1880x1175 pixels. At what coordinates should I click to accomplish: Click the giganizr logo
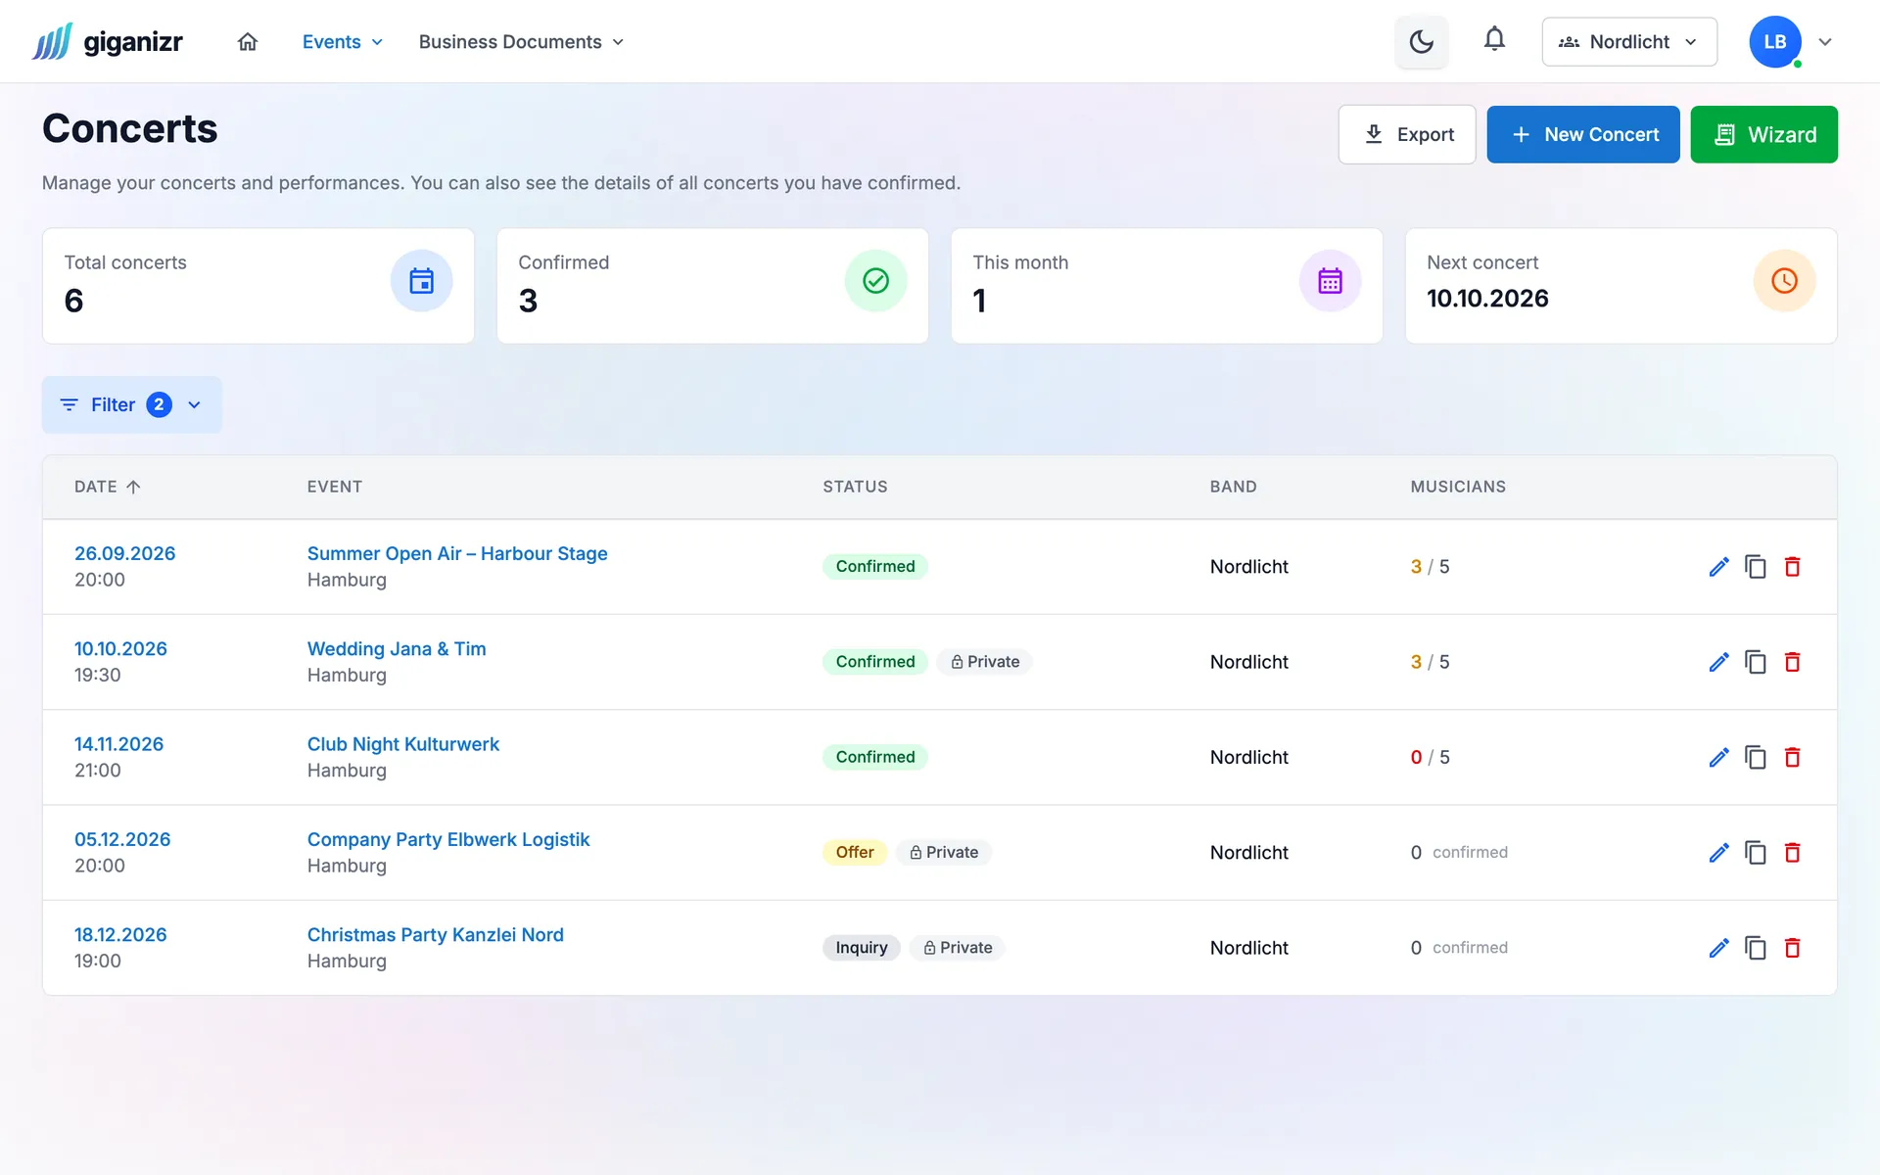[x=108, y=41]
